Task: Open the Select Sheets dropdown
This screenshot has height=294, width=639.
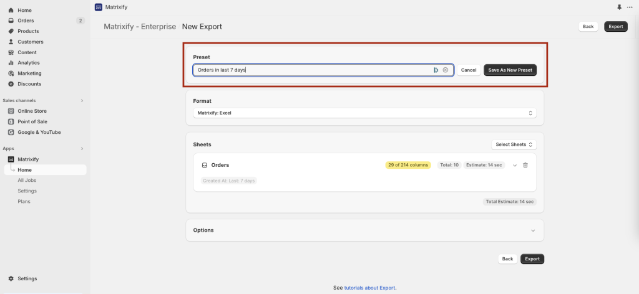Action: 514,145
